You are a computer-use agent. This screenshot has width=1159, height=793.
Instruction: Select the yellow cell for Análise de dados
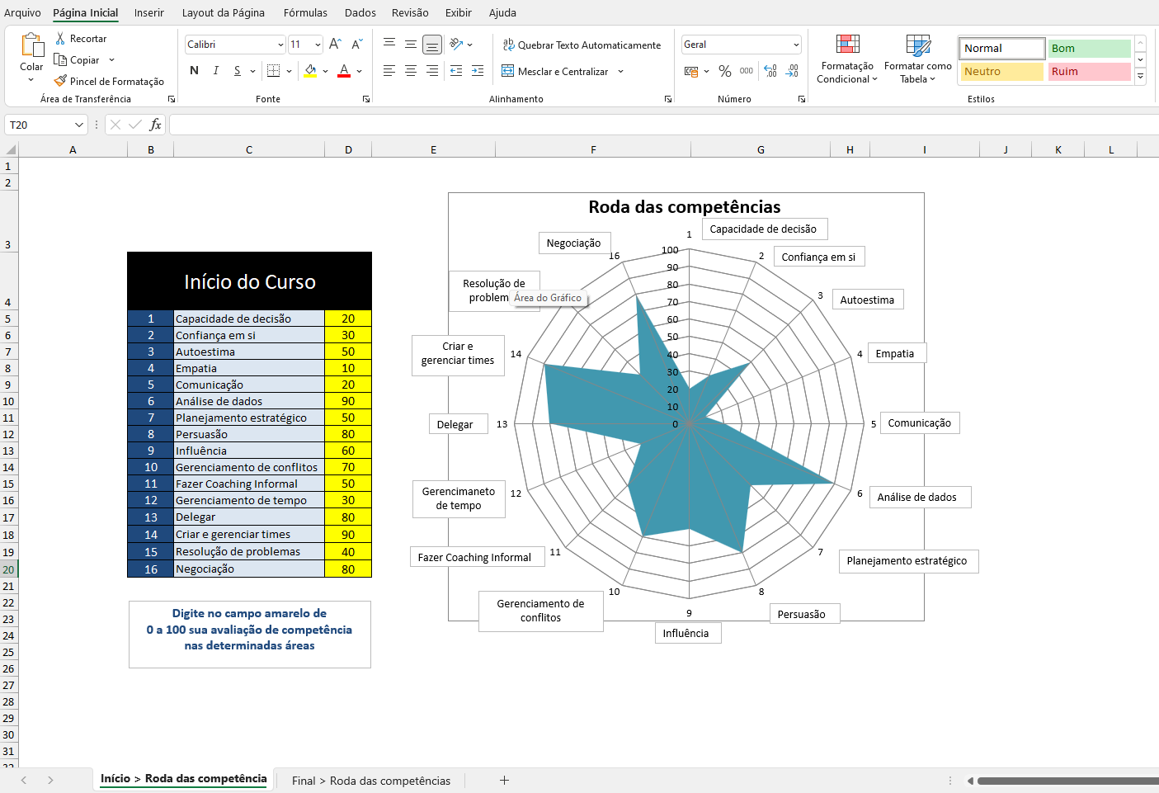[x=348, y=402]
